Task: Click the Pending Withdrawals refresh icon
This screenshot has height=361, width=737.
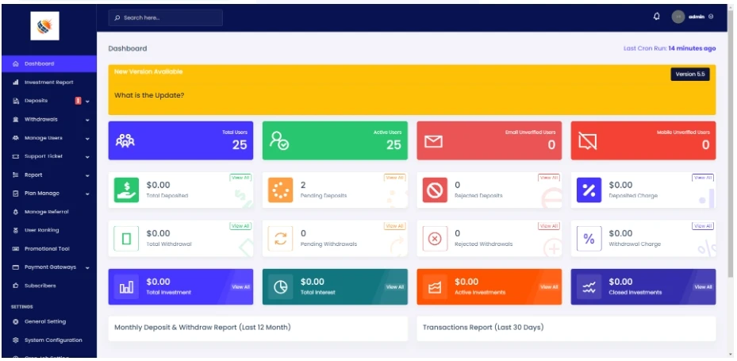Action: coord(280,239)
